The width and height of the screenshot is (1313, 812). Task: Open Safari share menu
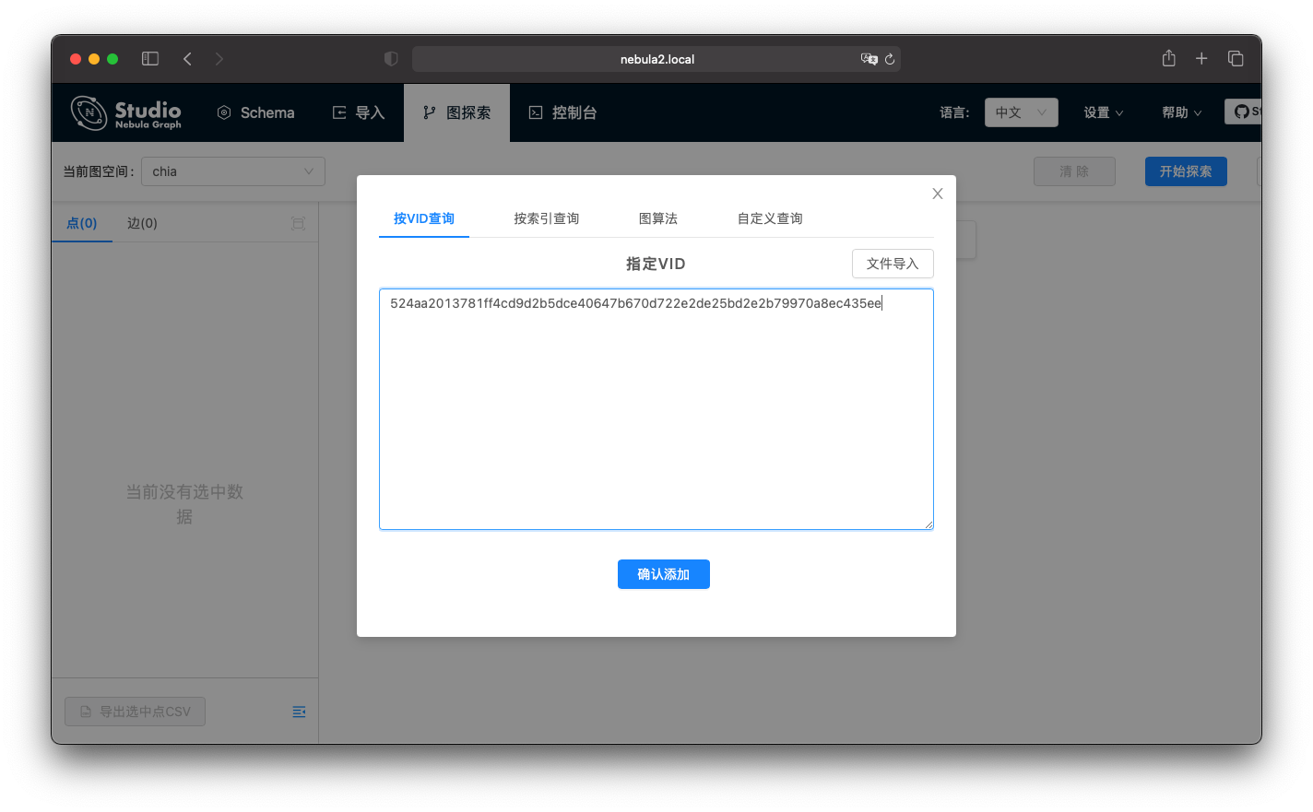(1169, 58)
